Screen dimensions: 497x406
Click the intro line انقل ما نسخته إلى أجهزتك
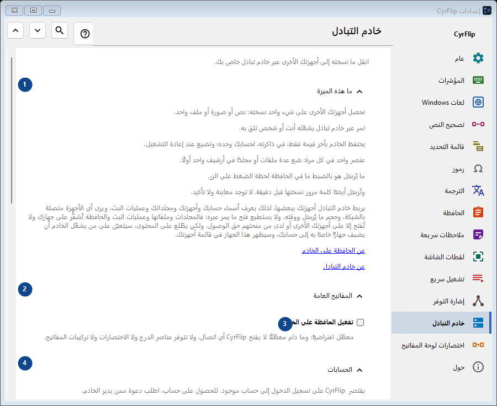[x=292, y=62]
